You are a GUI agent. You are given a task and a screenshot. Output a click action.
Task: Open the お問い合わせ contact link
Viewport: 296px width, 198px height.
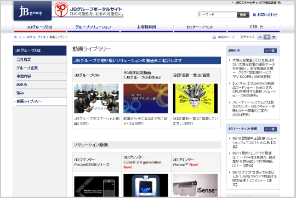point(265,15)
